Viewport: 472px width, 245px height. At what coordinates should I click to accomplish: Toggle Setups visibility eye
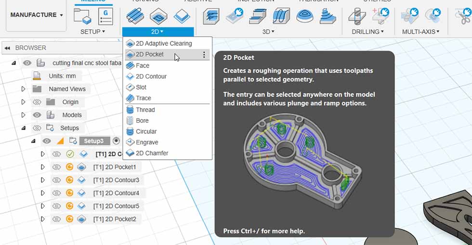pyautogui.click(x=37, y=128)
